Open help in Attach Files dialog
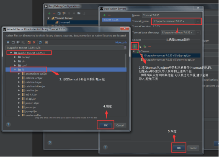 [8, 125]
